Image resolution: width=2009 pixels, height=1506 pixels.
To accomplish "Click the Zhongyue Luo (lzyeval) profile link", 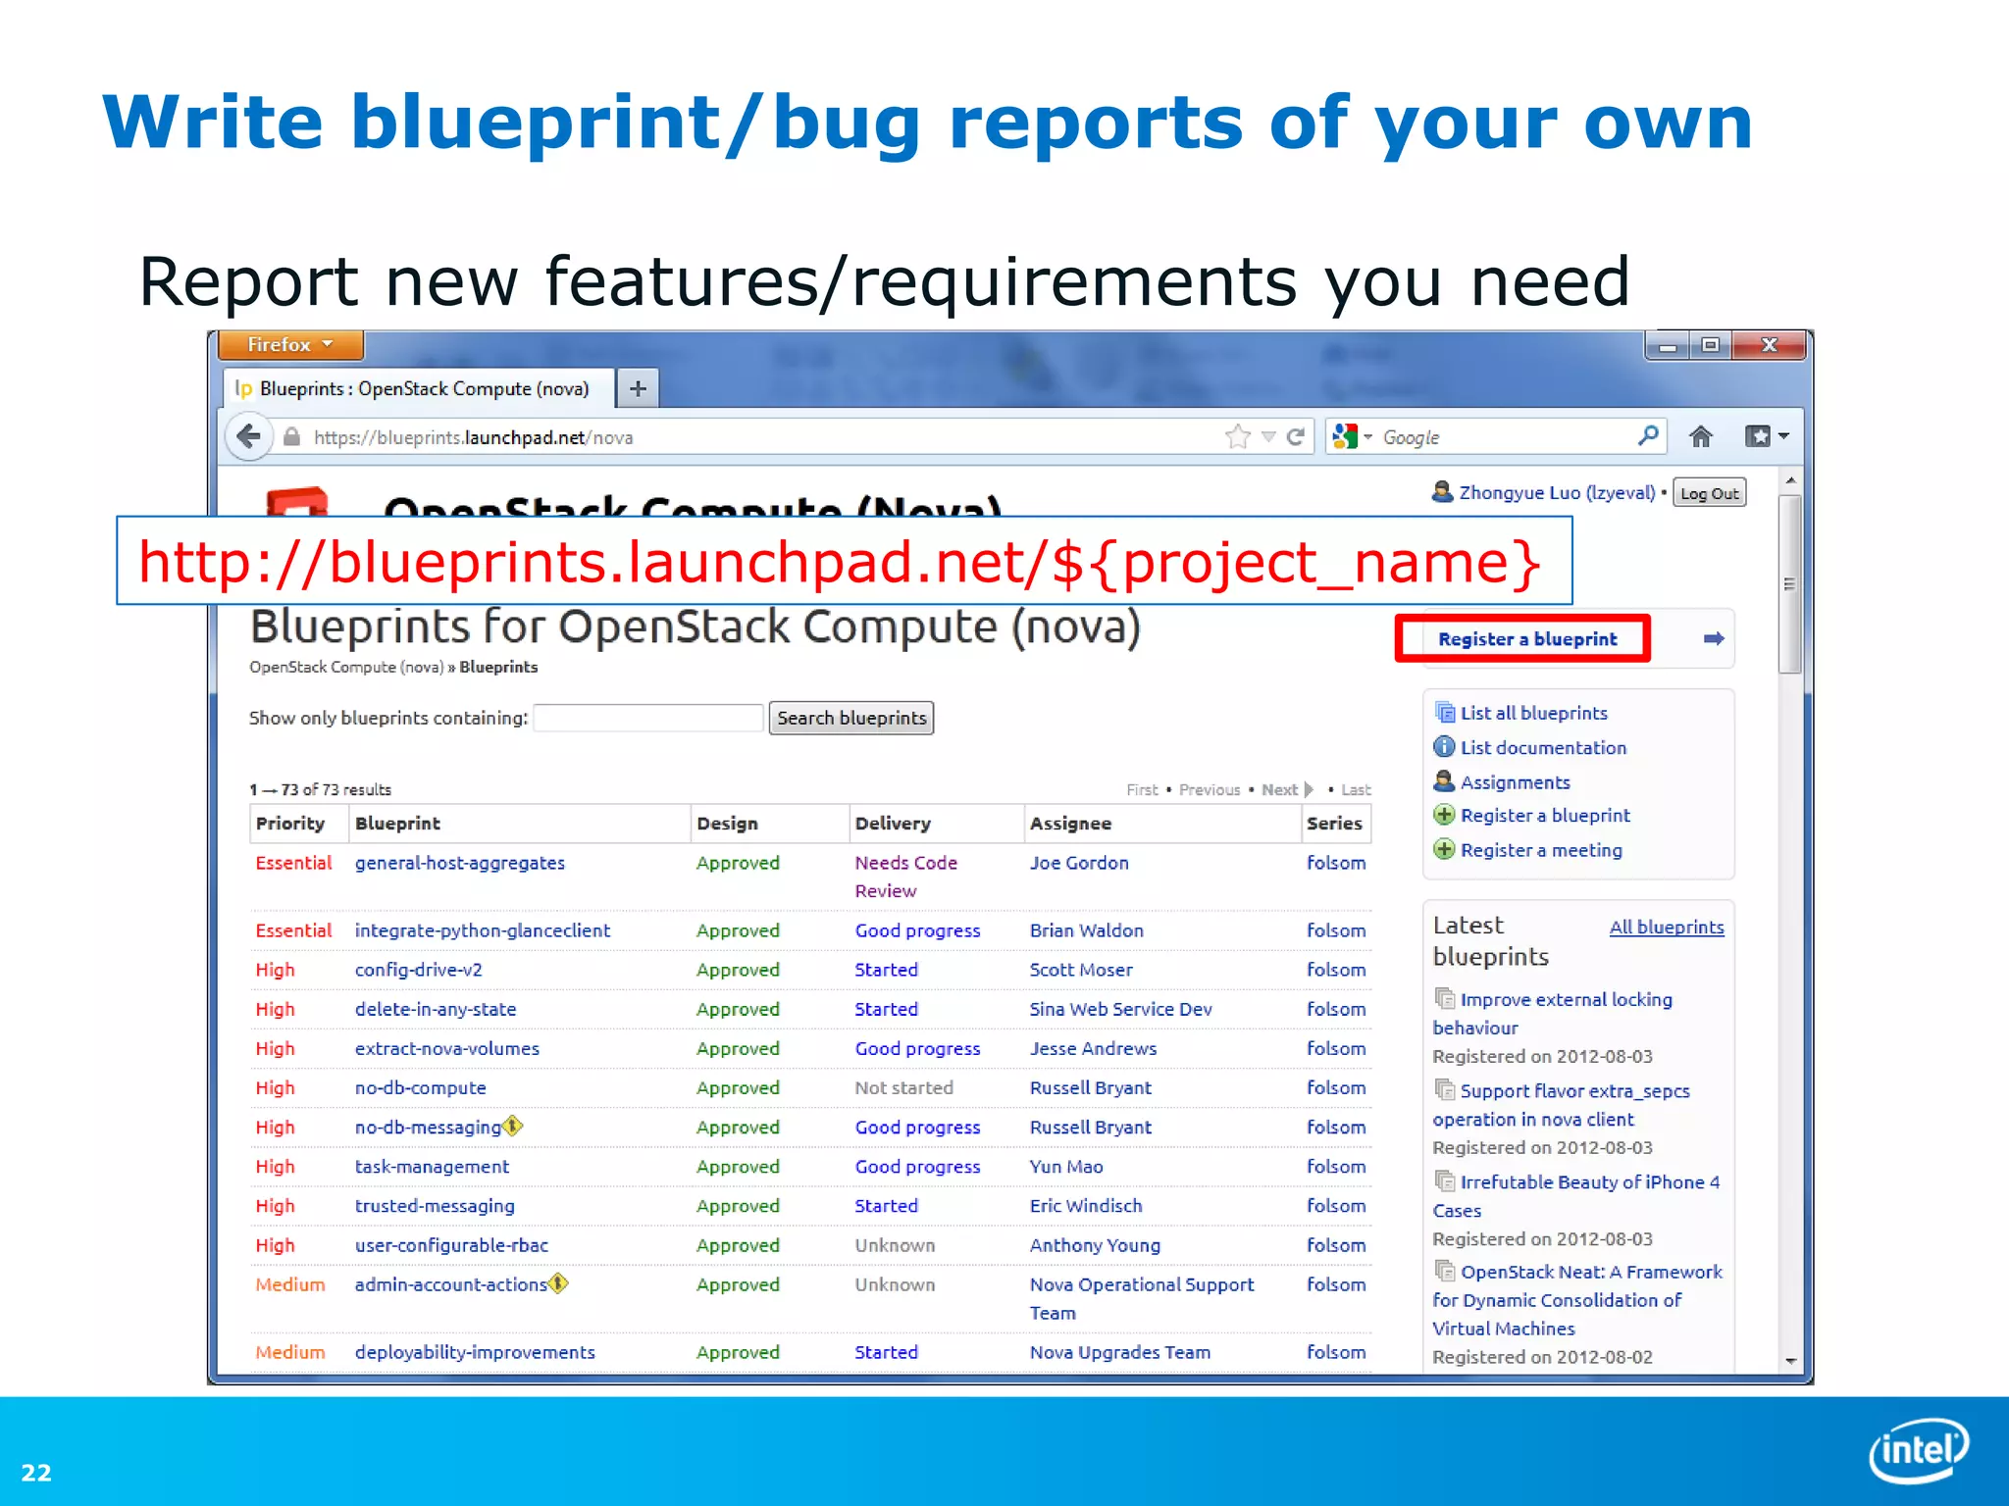I will (1557, 492).
